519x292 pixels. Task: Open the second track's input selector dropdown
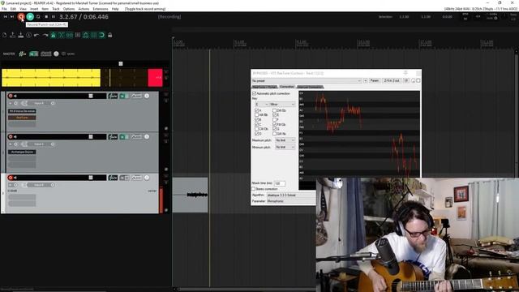[x=39, y=144]
